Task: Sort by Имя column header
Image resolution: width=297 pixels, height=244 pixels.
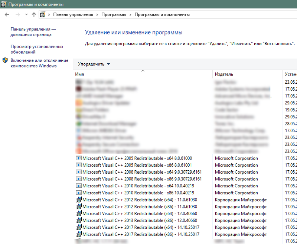Action: (x=79, y=74)
